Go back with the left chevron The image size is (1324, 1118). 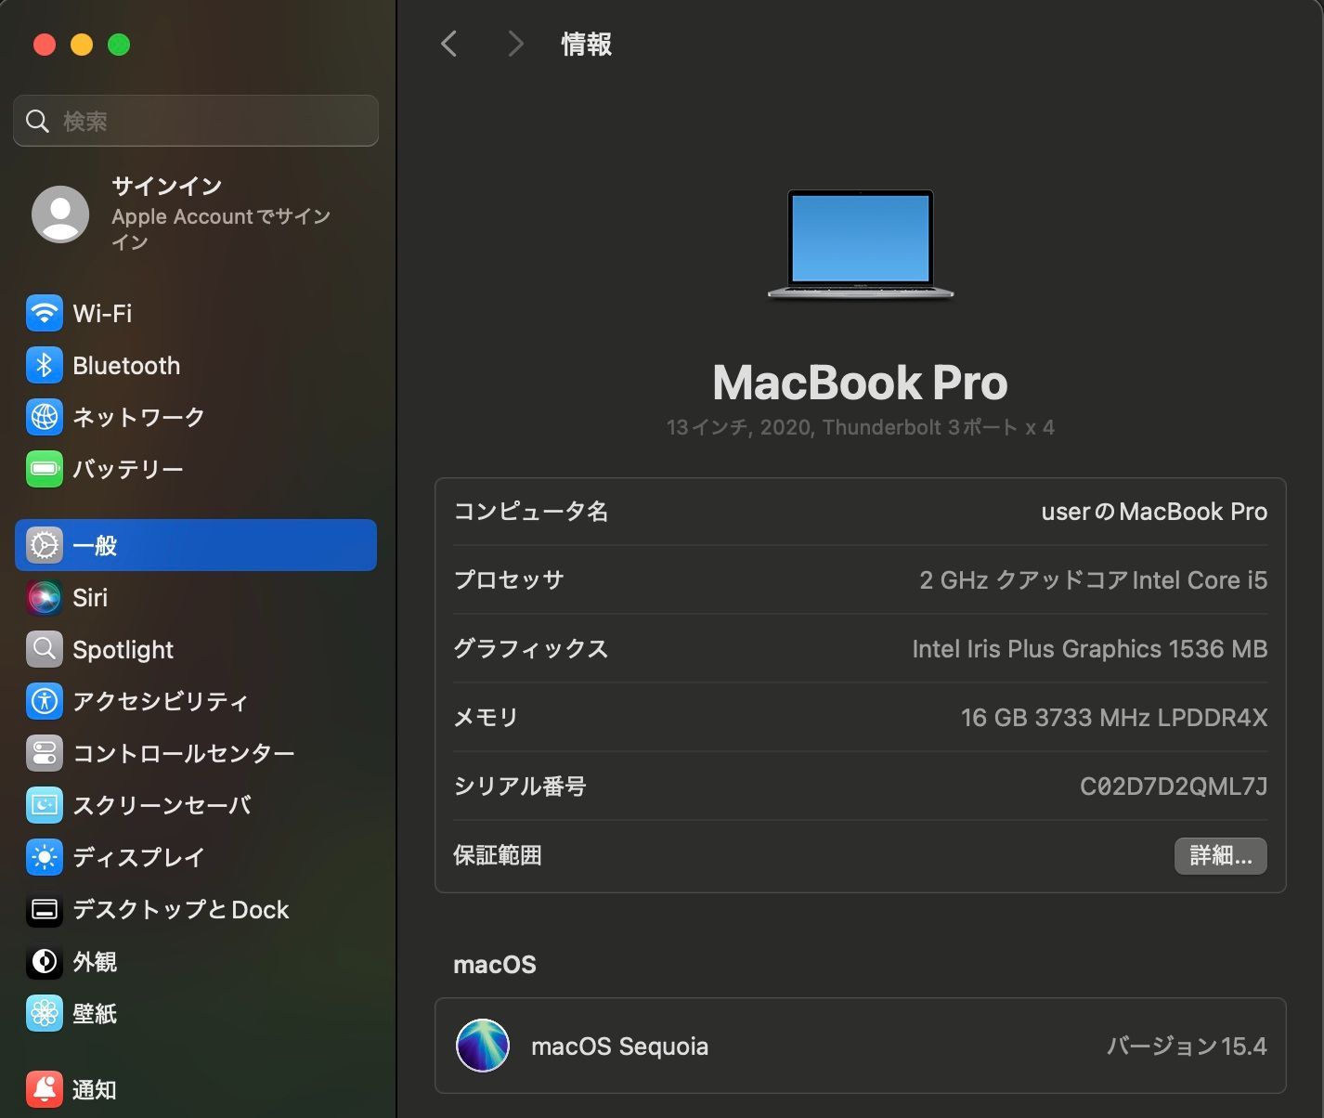tap(449, 44)
